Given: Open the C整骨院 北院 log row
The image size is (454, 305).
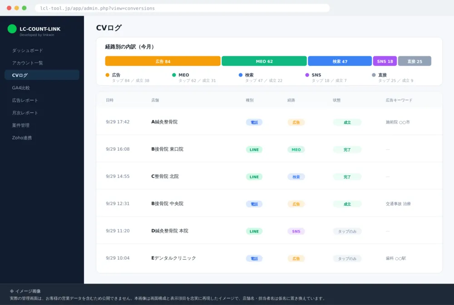Looking at the screenshot, I should 269,176.
